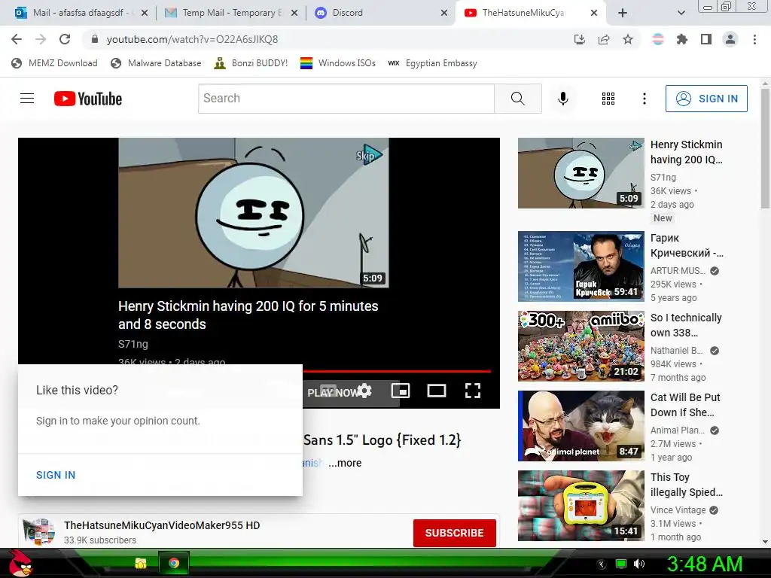Open MEMZ Download bookmark
The height and width of the screenshot is (578, 771).
(x=54, y=63)
